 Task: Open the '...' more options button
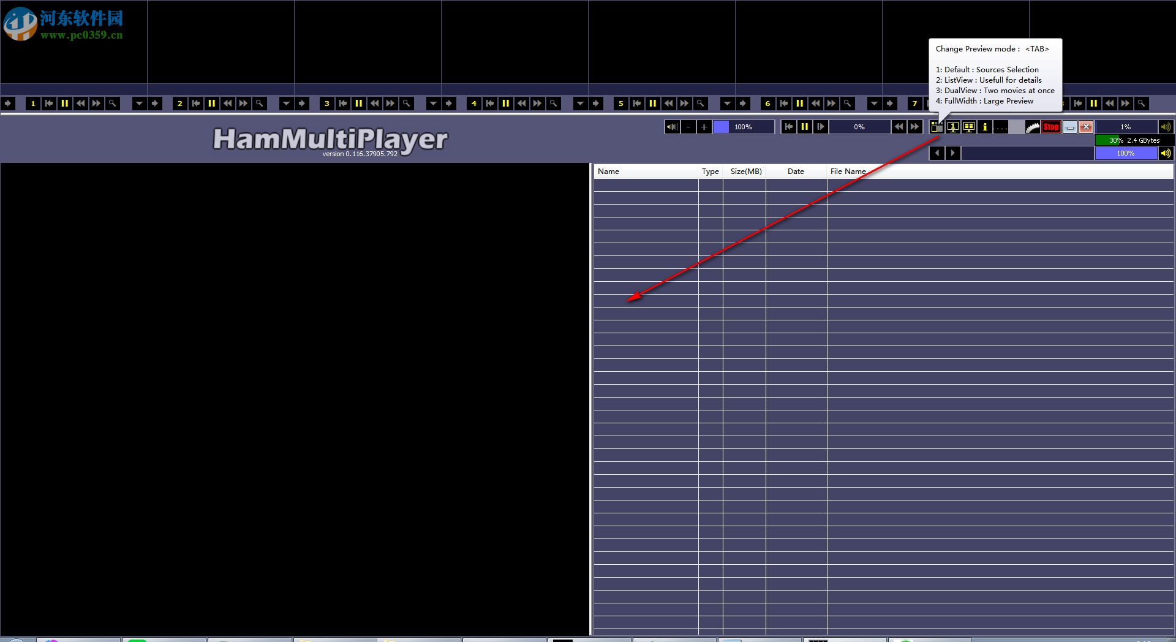(1001, 127)
